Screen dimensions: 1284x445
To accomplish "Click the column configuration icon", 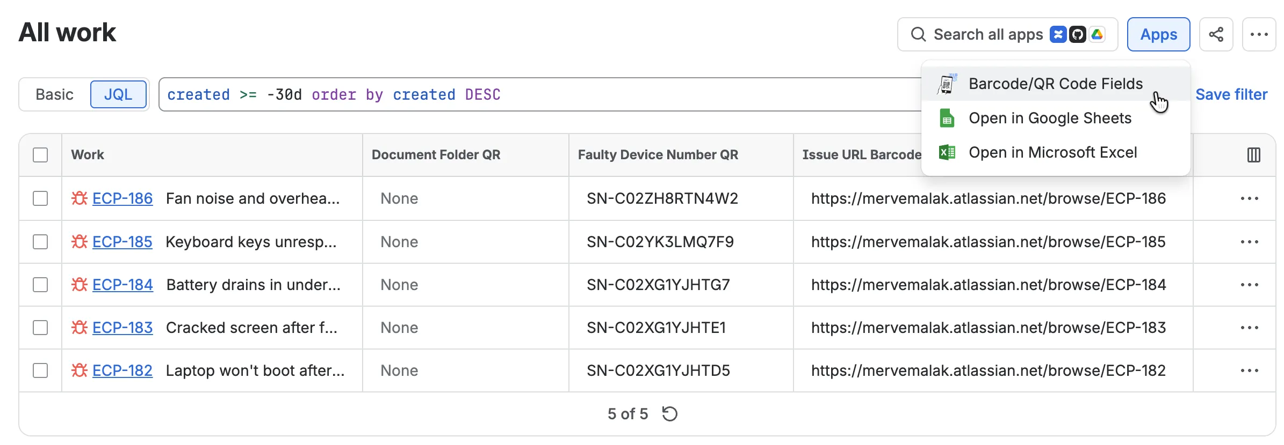I will (x=1253, y=155).
